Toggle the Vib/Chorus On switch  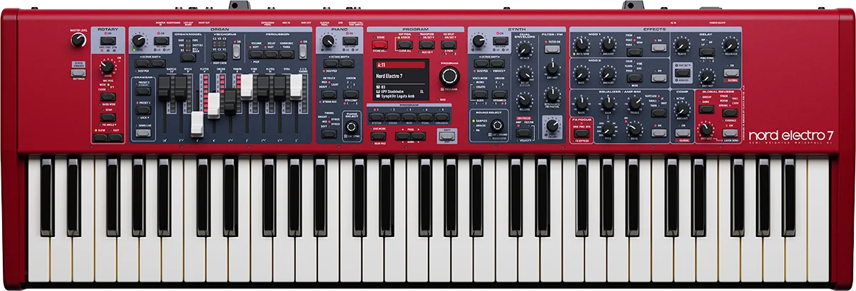coord(237,51)
